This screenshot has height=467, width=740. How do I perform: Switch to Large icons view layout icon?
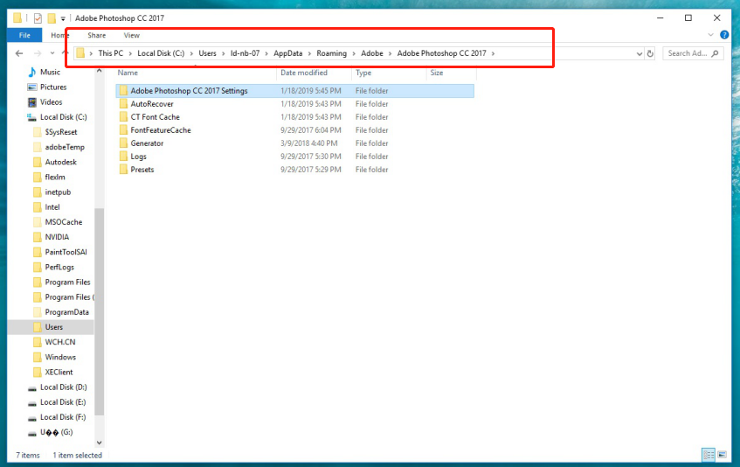click(x=722, y=456)
